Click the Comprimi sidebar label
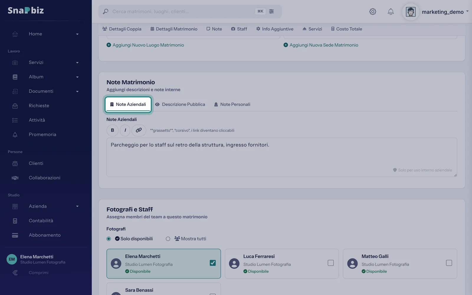This screenshot has height=295, width=472. pos(39,273)
